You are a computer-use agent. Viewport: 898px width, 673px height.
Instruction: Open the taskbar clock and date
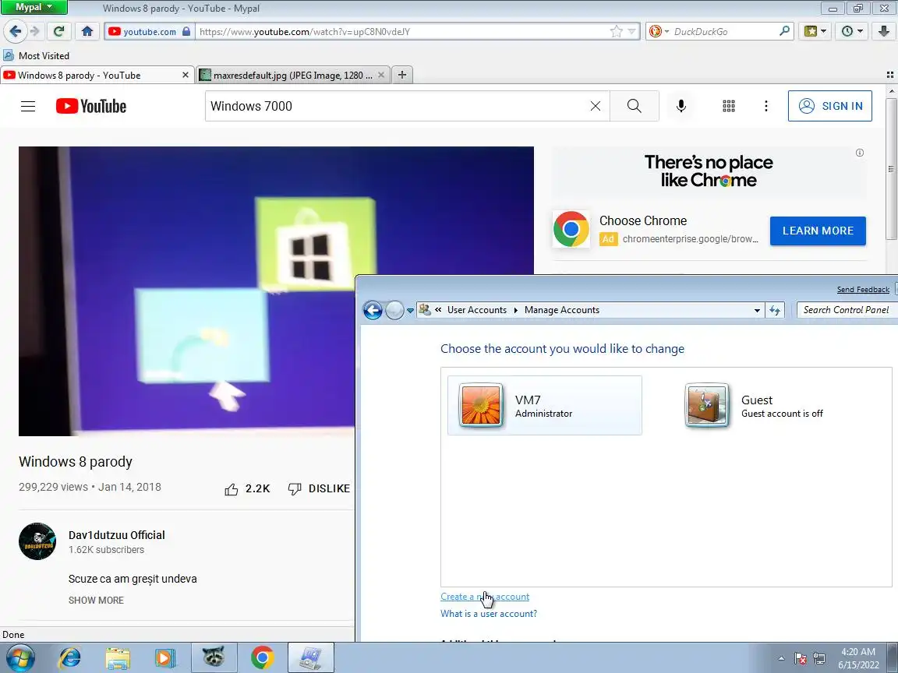pyautogui.click(x=858, y=659)
